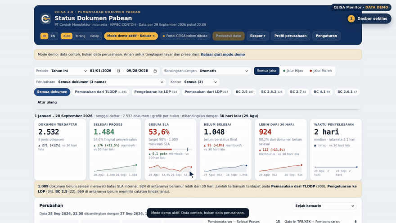Image resolution: width=396 pixels, height=223 pixels.
Task: Filter to Pemasukan dari TLDDP documents
Action: [100, 92]
